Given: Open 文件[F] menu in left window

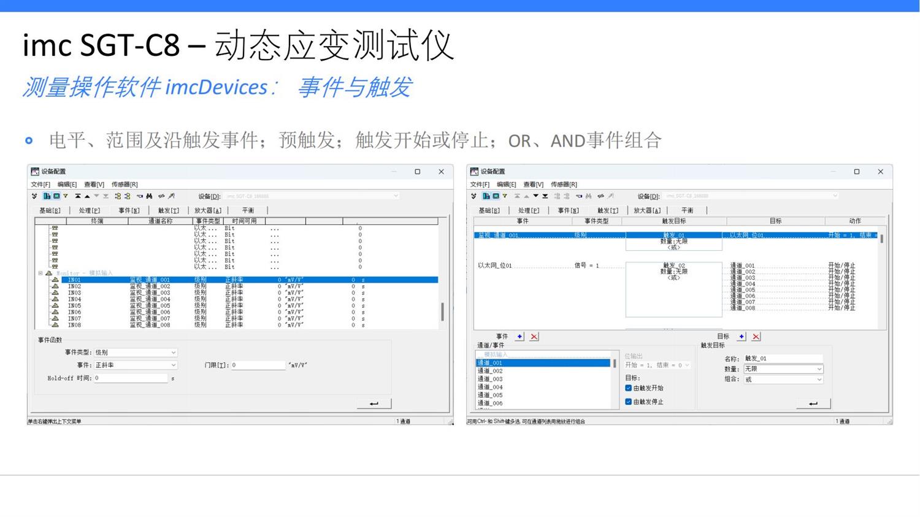Looking at the screenshot, I should pos(40,184).
